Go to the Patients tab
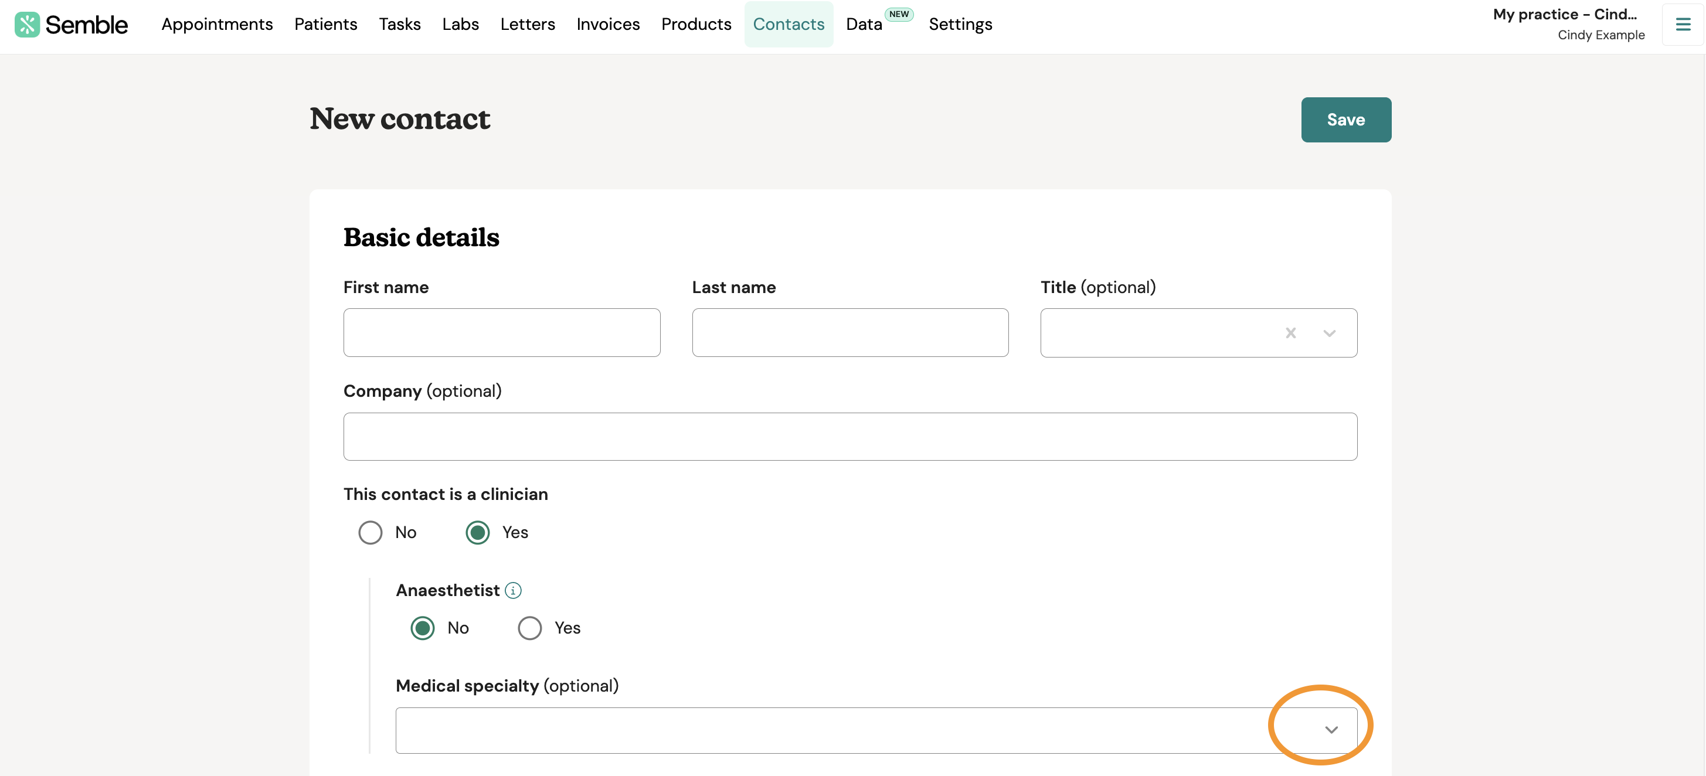The image size is (1706, 776). coord(326,25)
